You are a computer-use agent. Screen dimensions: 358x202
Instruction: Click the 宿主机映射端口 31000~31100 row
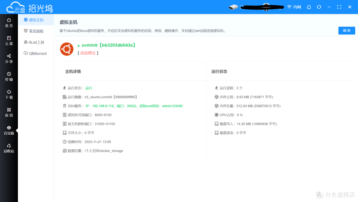point(89,124)
